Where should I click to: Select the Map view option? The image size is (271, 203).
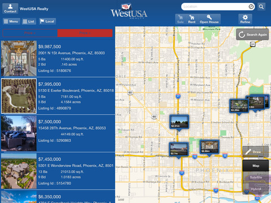(256, 166)
